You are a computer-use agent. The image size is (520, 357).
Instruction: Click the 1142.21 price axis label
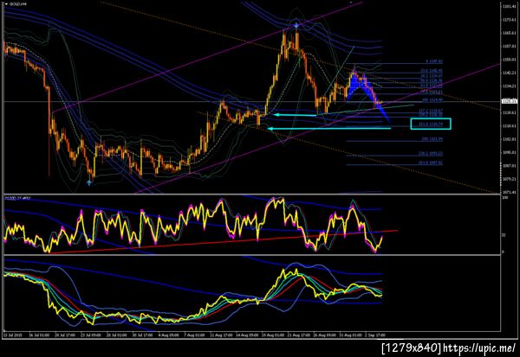tap(509, 73)
